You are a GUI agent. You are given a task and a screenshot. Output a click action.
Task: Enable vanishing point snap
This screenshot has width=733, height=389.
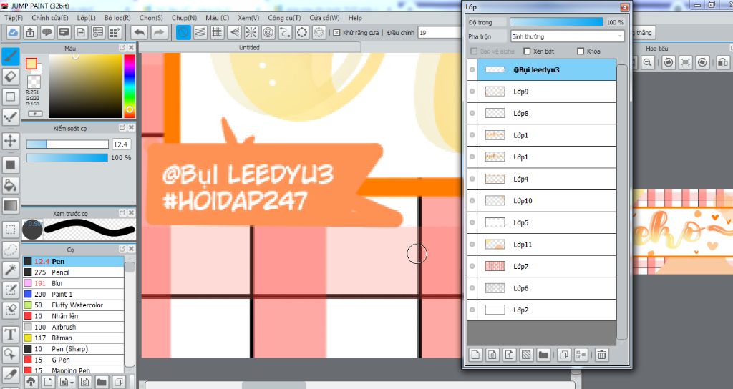click(235, 32)
